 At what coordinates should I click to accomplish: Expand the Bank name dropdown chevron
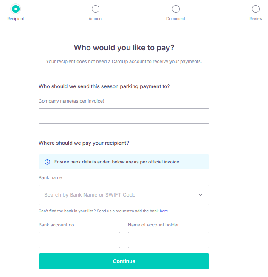[x=200, y=195]
